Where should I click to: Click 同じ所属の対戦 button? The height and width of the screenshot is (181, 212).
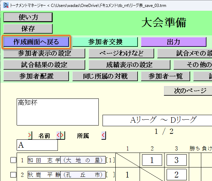pos(105,76)
